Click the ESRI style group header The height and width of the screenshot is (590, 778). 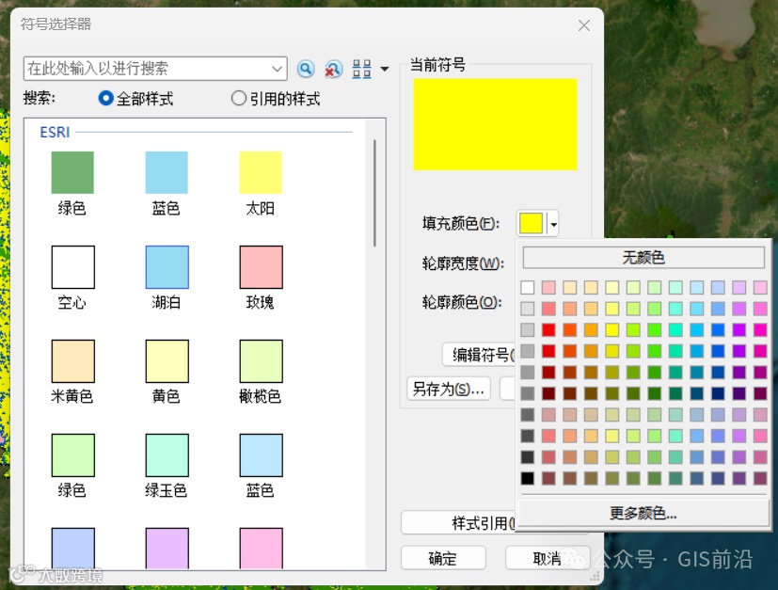55,133
